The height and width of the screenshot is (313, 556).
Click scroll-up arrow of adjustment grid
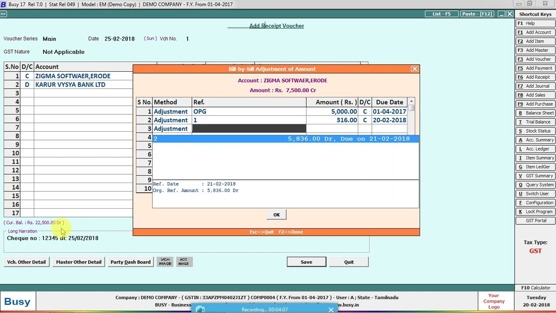(x=411, y=101)
